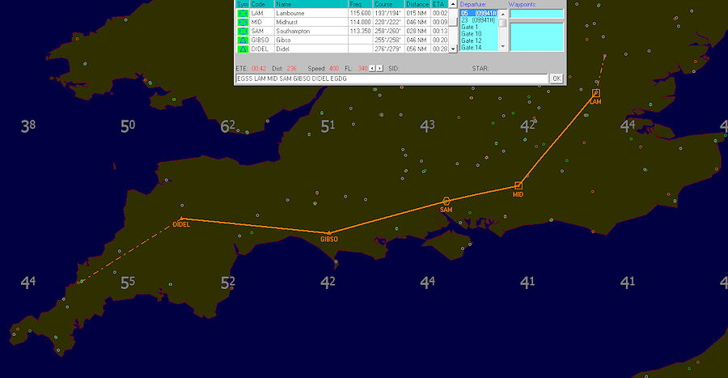Select the MID waypoint marker on the map
Screen dimensions: 728x378
tap(518, 185)
